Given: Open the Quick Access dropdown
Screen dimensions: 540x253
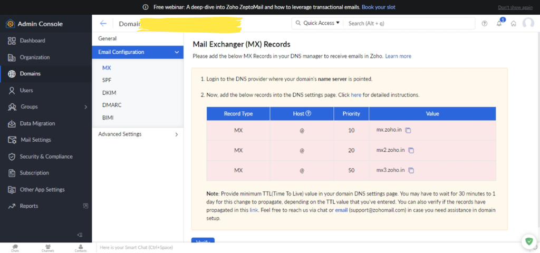Looking at the screenshot, I should click(x=319, y=23).
